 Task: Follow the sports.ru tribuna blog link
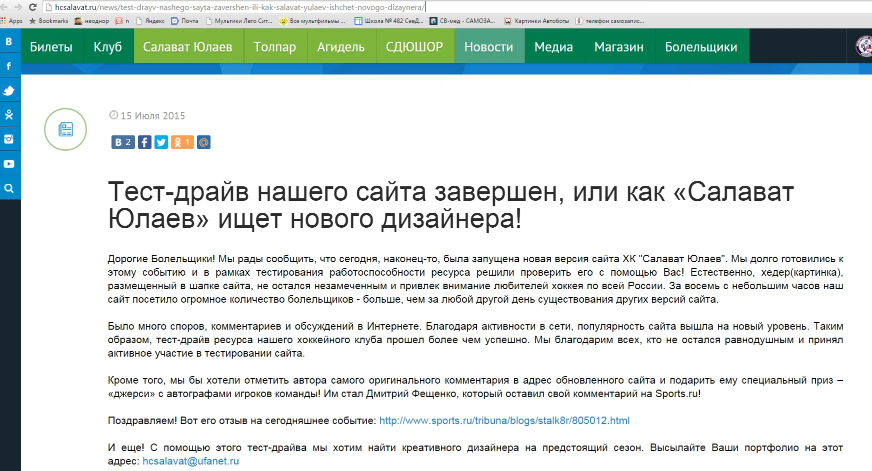click(x=504, y=421)
